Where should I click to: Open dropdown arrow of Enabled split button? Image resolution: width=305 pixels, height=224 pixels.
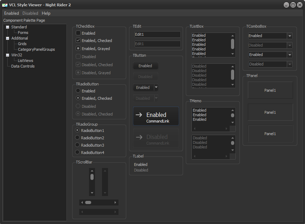point(156,87)
